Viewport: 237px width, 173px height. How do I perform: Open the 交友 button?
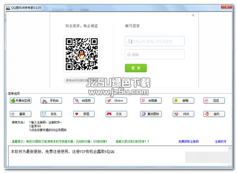point(116,114)
